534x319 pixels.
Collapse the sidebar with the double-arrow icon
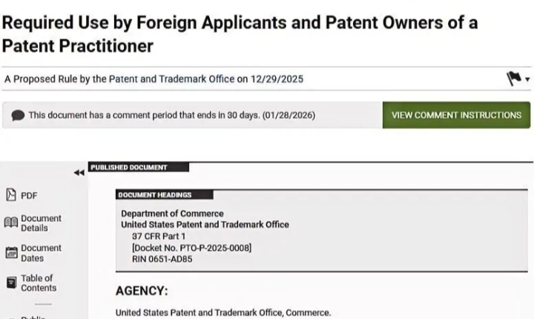coord(79,173)
